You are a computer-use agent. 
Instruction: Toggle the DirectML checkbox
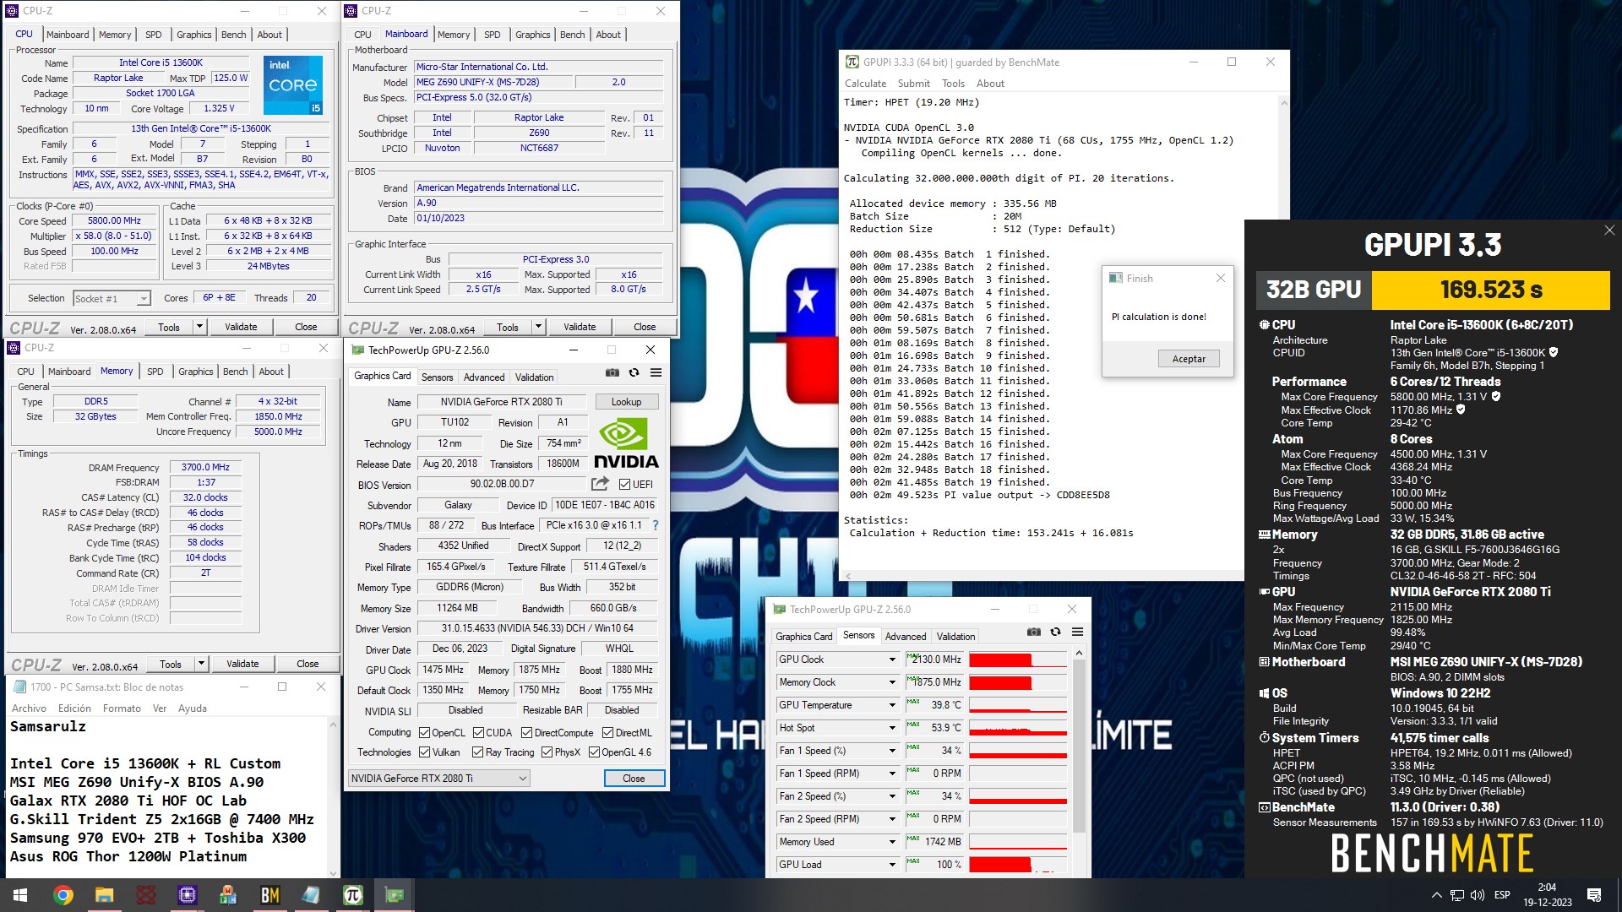tap(607, 733)
